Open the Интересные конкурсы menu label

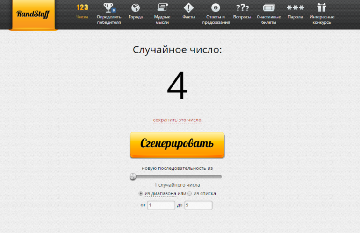click(322, 20)
